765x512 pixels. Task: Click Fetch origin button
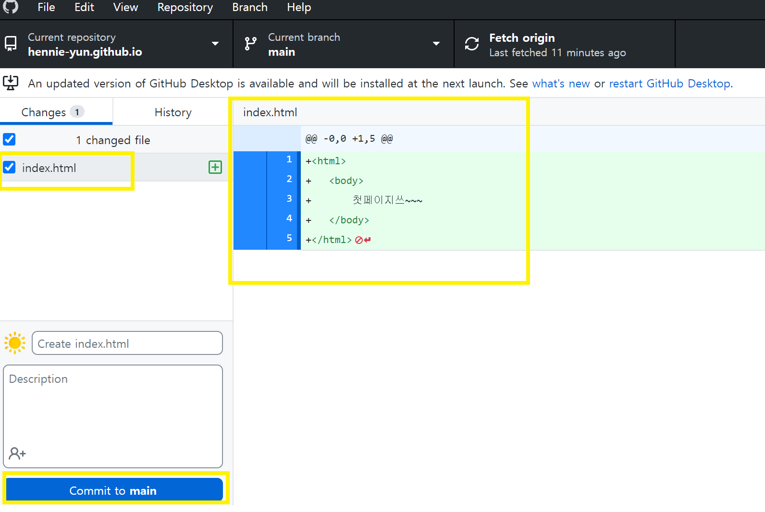(565, 44)
